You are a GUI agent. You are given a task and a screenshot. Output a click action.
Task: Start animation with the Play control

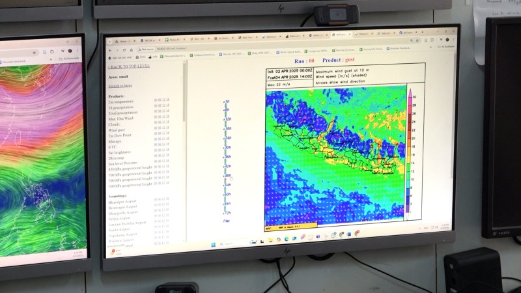pyautogui.click(x=227, y=221)
